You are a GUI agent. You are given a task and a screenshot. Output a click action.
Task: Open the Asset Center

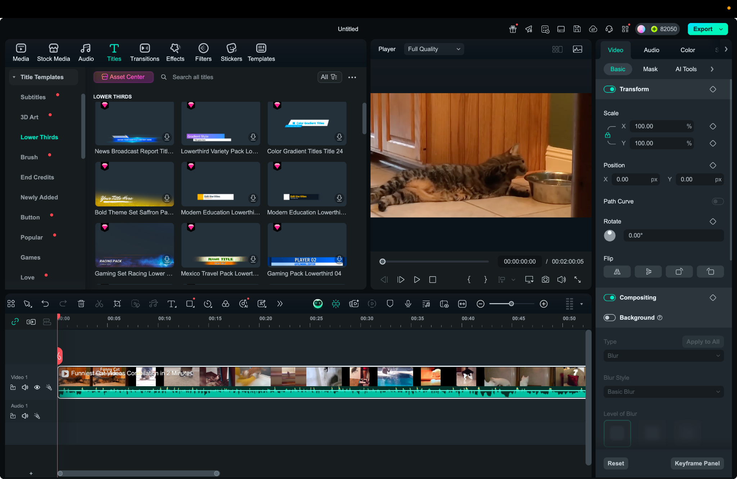pos(123,77)
